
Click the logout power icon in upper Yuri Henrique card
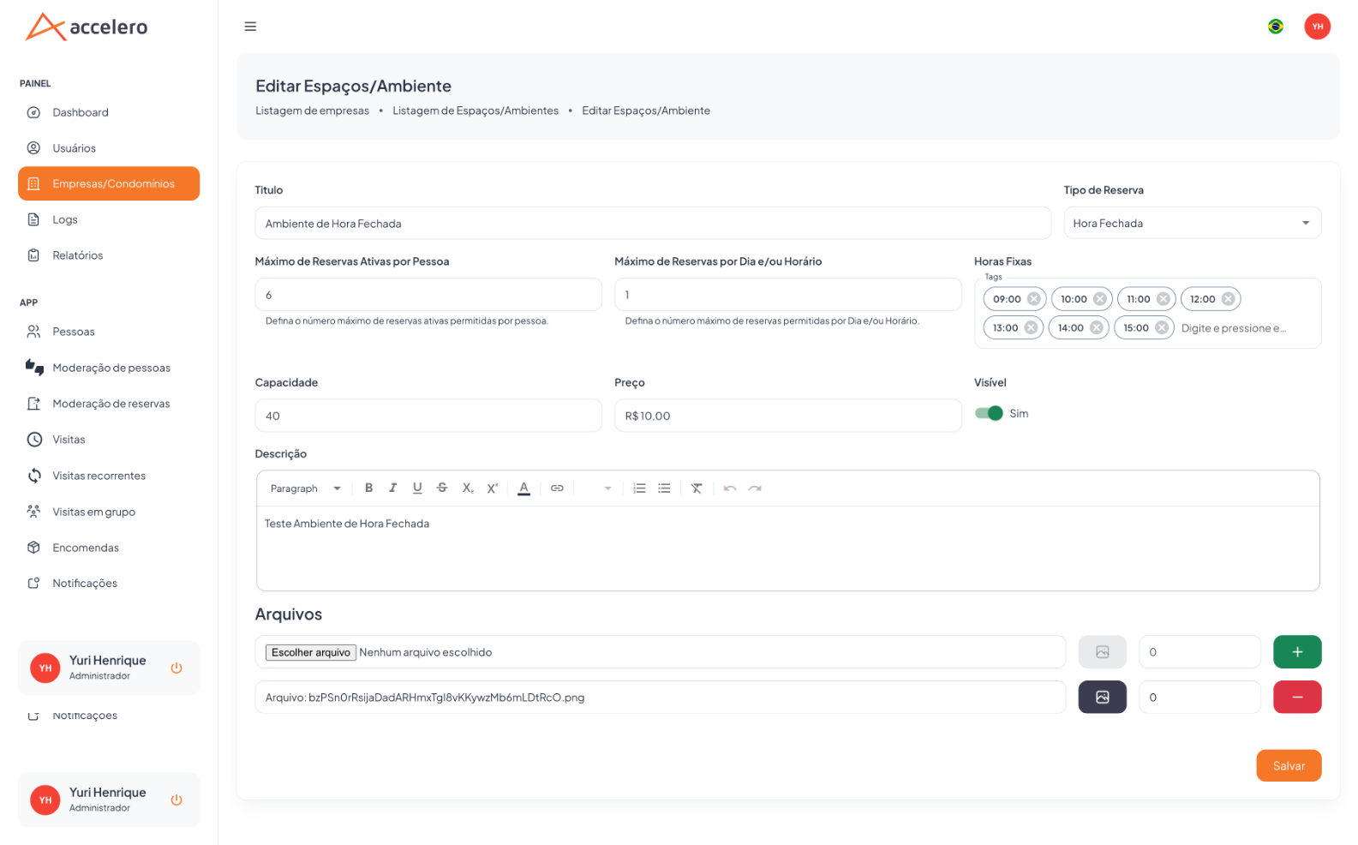(176, 668)
